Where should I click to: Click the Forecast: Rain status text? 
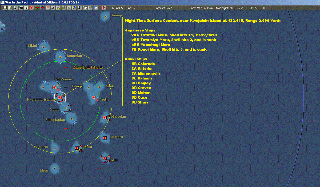163,8
